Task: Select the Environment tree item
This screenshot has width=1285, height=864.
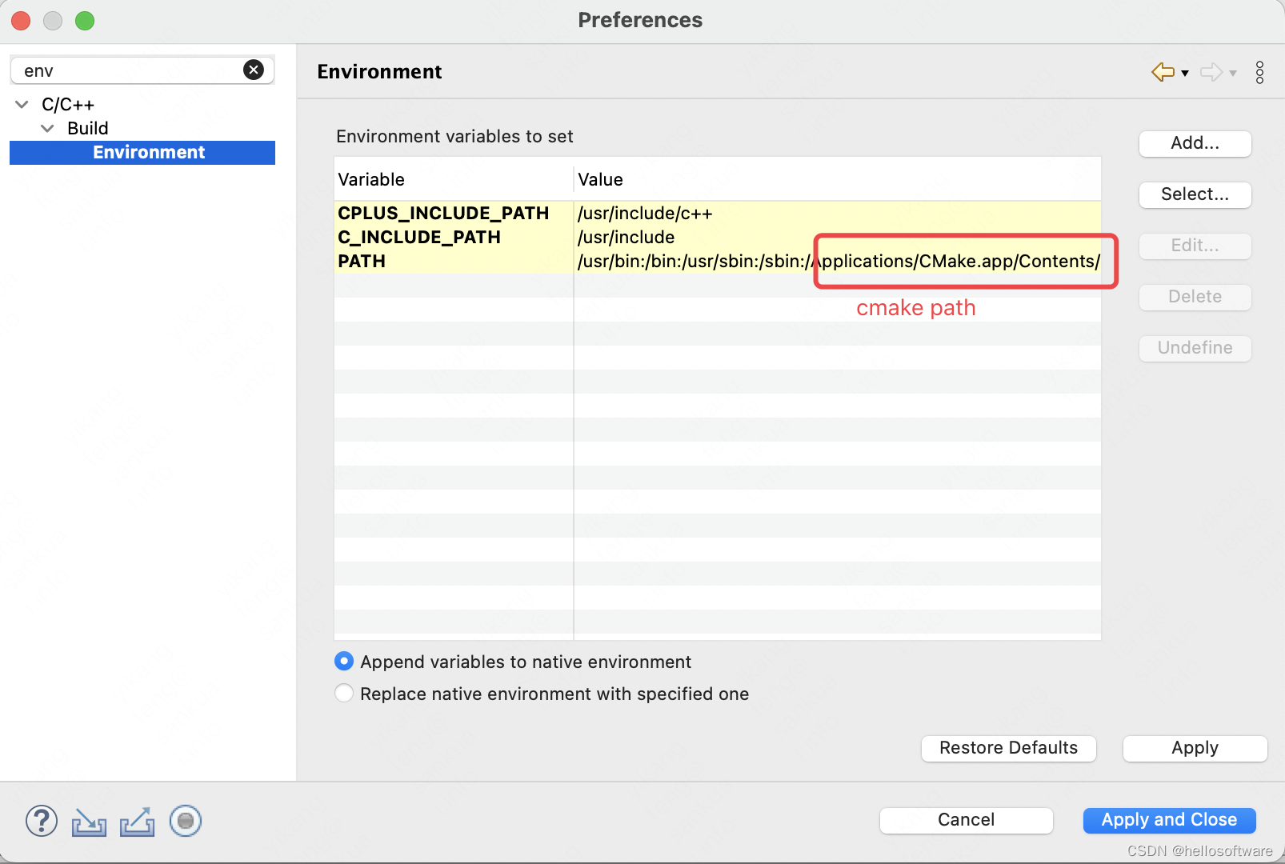Action: coord(142,153)
